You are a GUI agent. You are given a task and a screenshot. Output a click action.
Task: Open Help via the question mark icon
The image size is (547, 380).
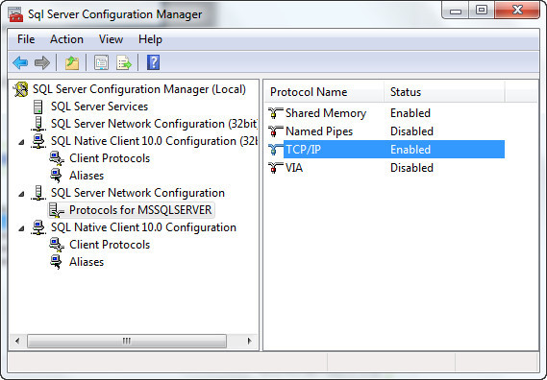point(153,63)
